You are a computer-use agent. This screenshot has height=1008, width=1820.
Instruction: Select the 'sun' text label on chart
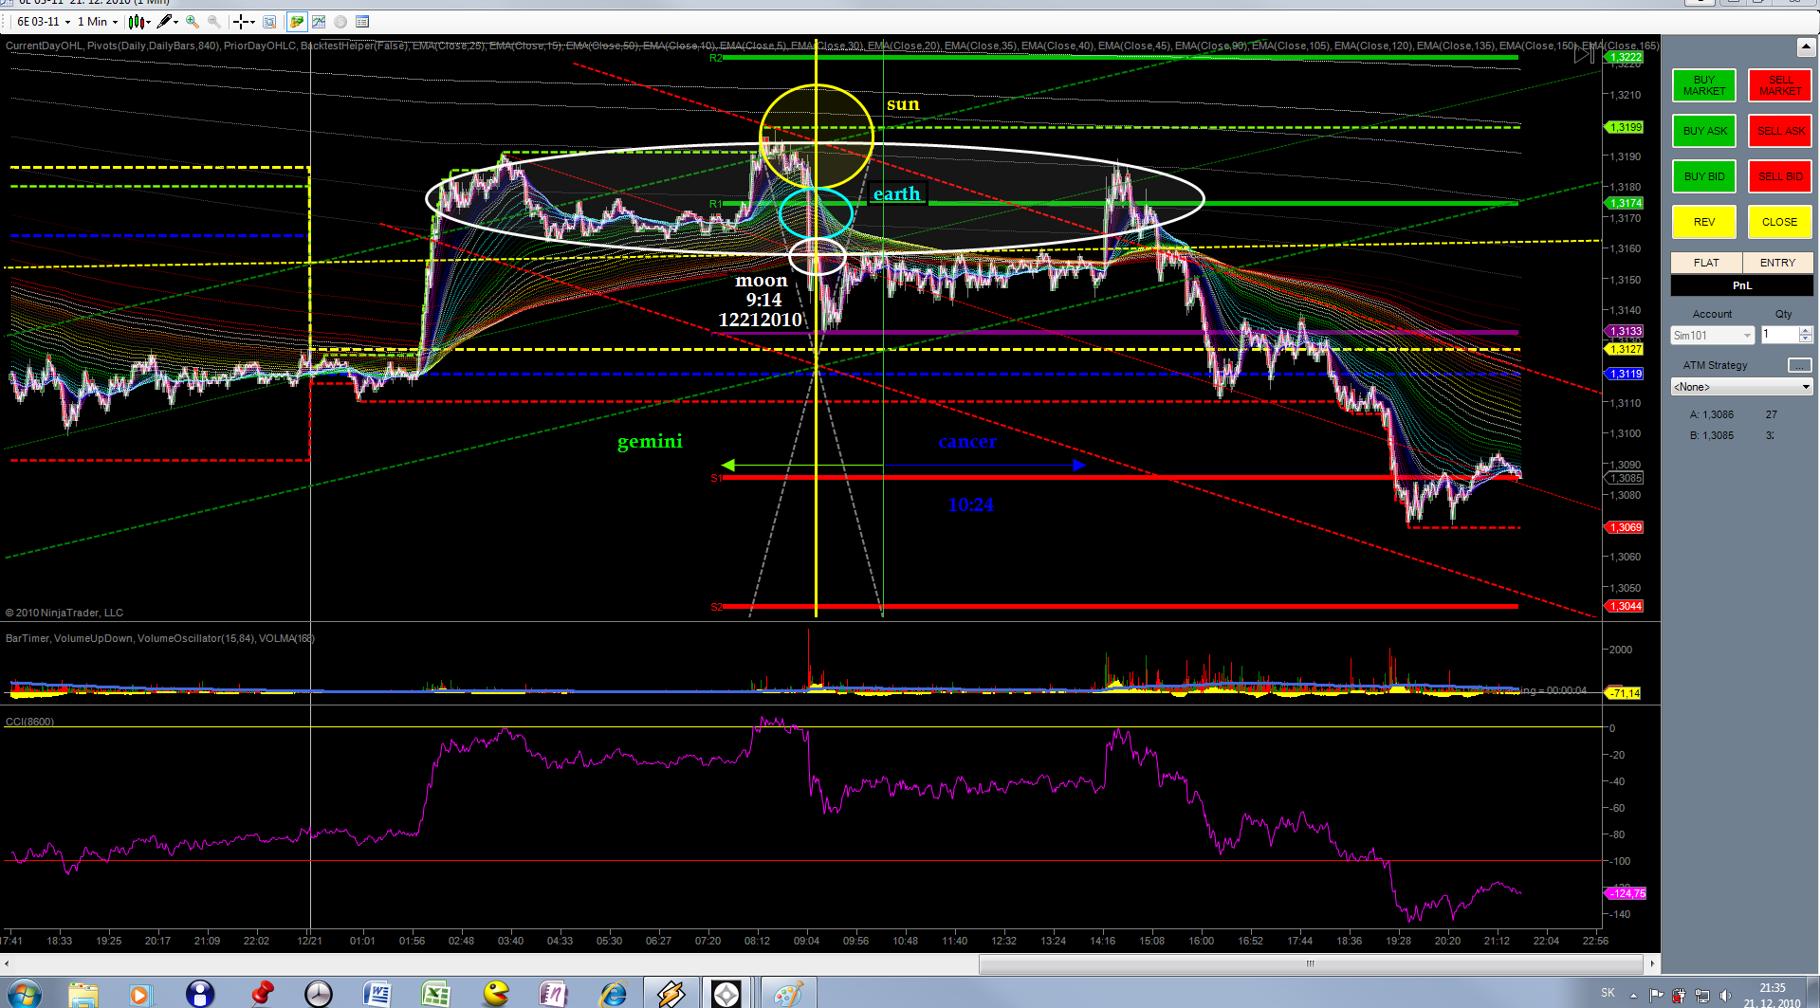coord(903,104)
